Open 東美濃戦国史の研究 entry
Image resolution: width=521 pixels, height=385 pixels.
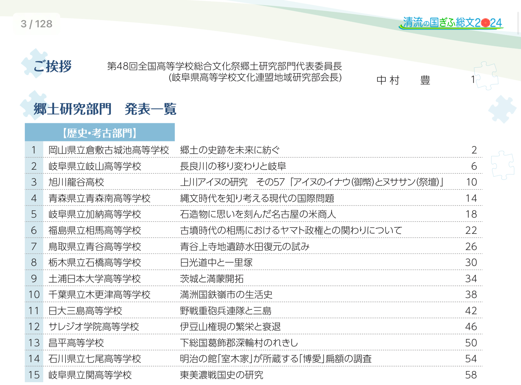click(221, 375)
